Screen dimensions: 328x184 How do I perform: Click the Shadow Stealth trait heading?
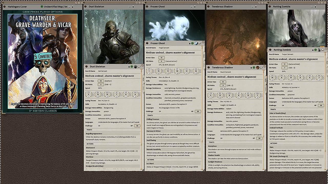coord(214,155)
